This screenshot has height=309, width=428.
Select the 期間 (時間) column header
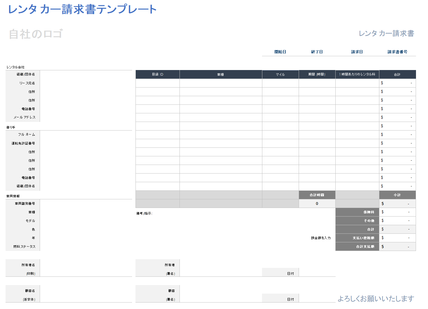point(317,75)
